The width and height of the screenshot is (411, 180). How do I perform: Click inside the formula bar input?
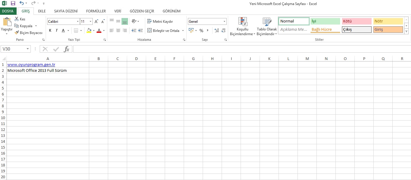[x=237, y=49]
